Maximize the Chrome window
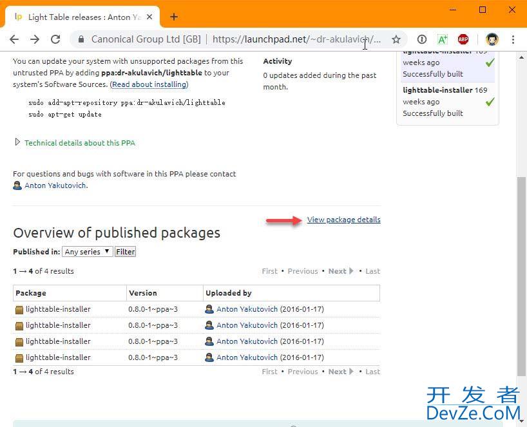This screenshot has width=527, height=427. pyautogui.click(x=483, y=10)
